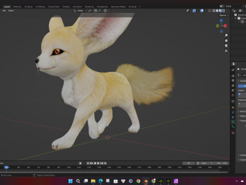This screenshot has height=185, width=246.
Task: Open the Options dropdown in viewport
Action: pos(223,15)
